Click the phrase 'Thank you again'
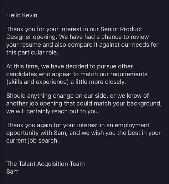The image size is (169, 184). 29,125
